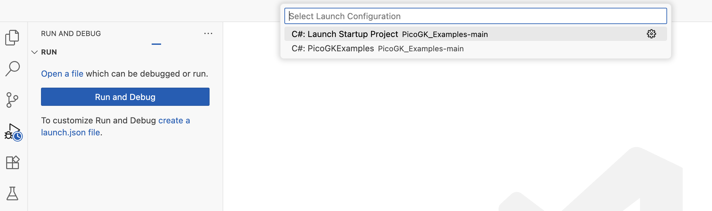Follow the Open a file link

point(62,74)
